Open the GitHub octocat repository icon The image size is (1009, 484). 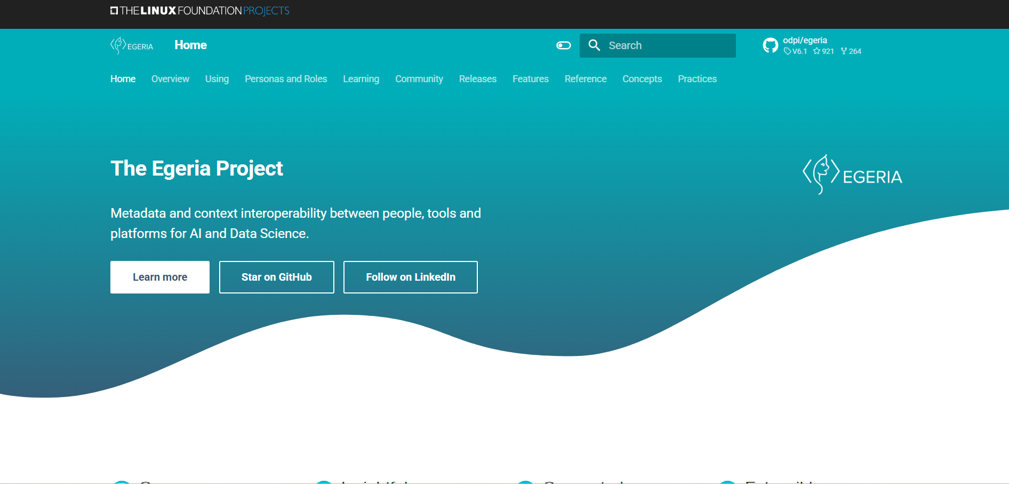tap(770, 45)
